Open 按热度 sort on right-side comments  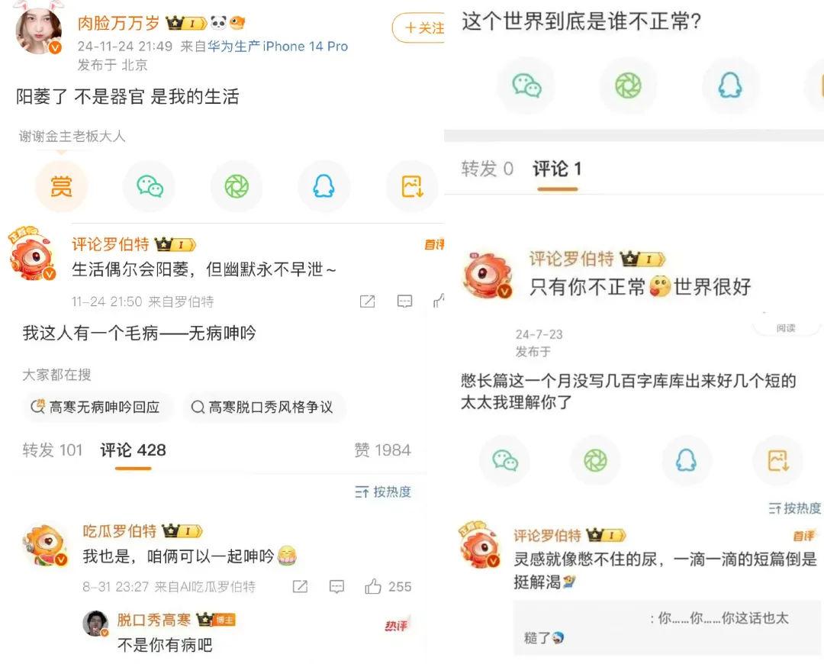pyautogui.click(x=794, y=508)
